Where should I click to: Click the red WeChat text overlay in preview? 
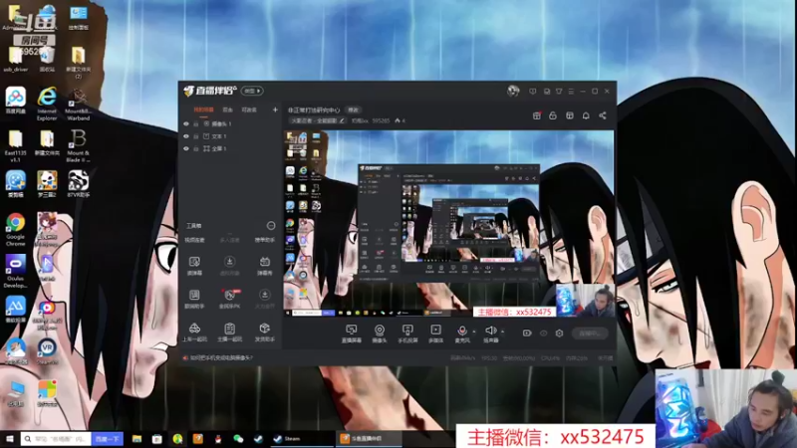(514, 312)
